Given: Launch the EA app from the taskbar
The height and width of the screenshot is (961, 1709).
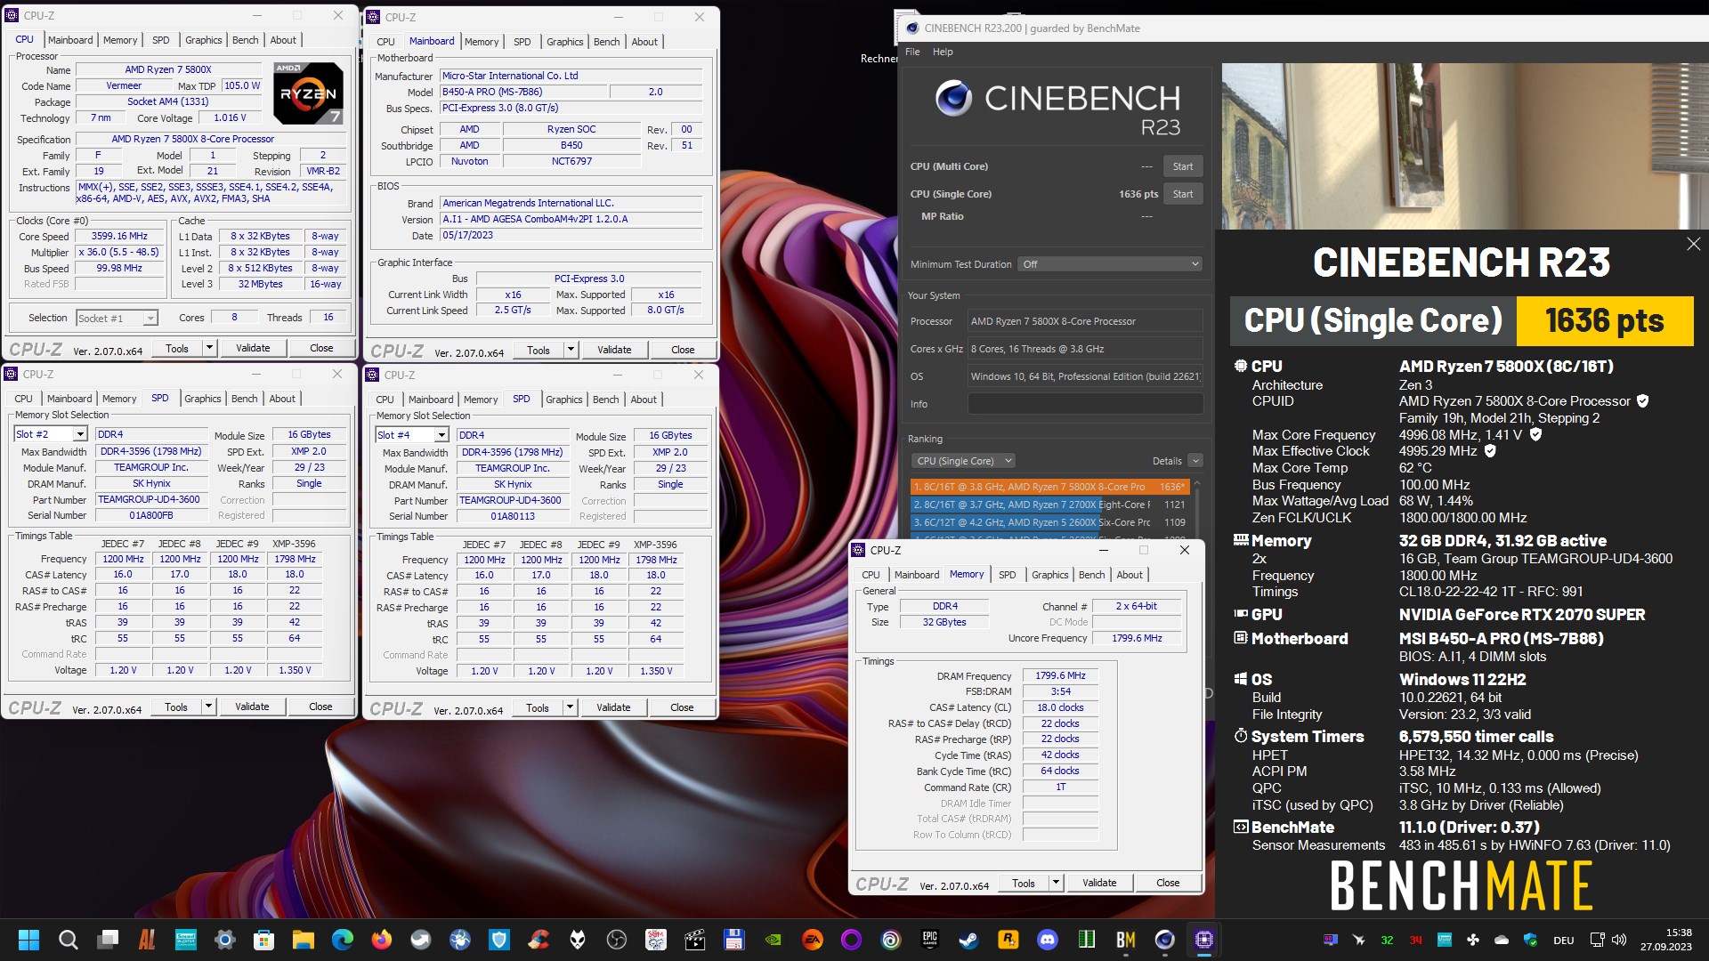Looking at the screenshot, I should pos(812,940).
